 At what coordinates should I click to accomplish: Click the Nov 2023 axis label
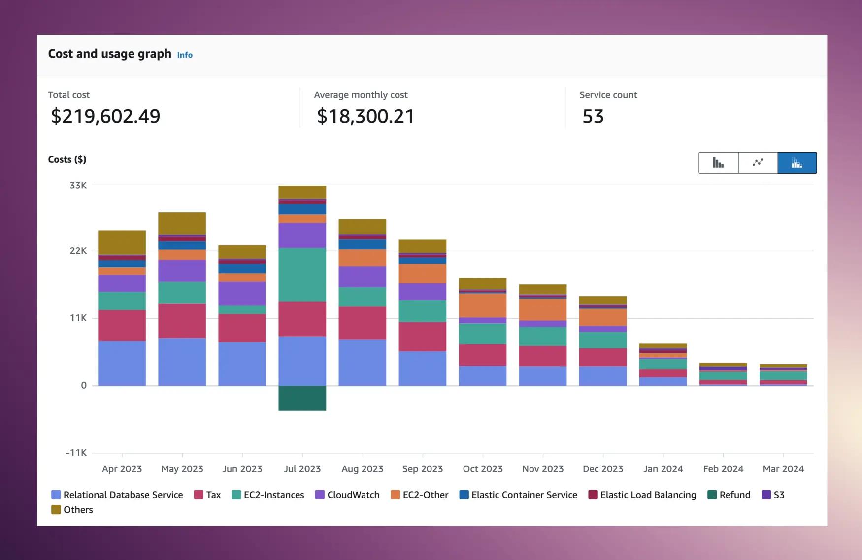542,469
